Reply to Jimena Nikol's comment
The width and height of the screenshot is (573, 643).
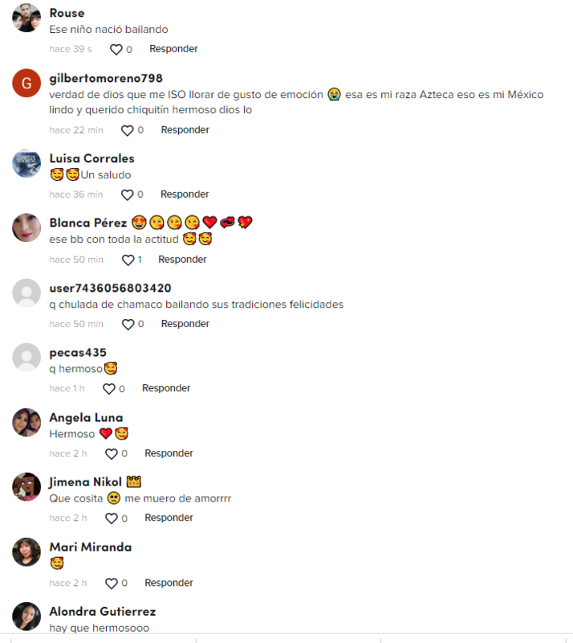(x=169, y=518)
